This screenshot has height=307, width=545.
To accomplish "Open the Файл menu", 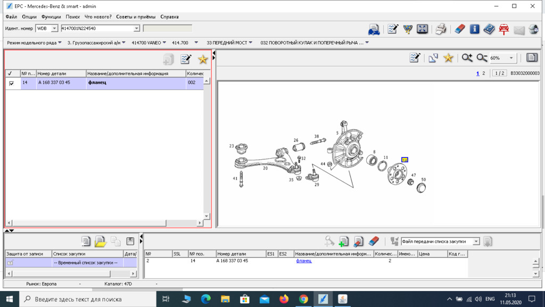I will [11, 17].
